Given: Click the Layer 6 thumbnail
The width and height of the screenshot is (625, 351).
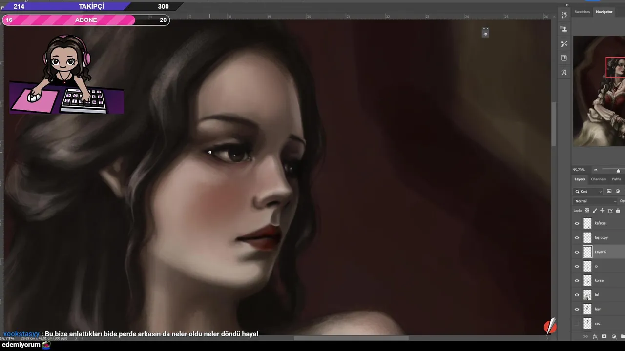Looking at the screenshot, I should [587, 252].
